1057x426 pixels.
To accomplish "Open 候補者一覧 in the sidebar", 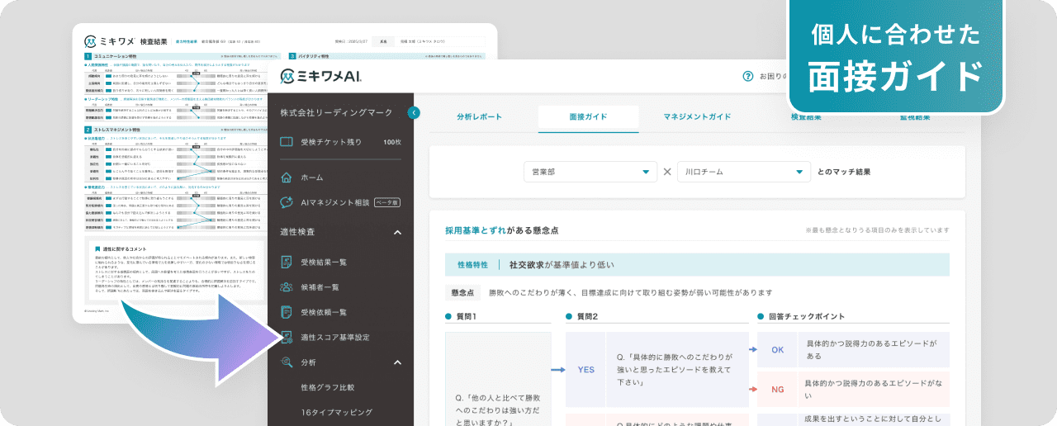I will 320,287.
